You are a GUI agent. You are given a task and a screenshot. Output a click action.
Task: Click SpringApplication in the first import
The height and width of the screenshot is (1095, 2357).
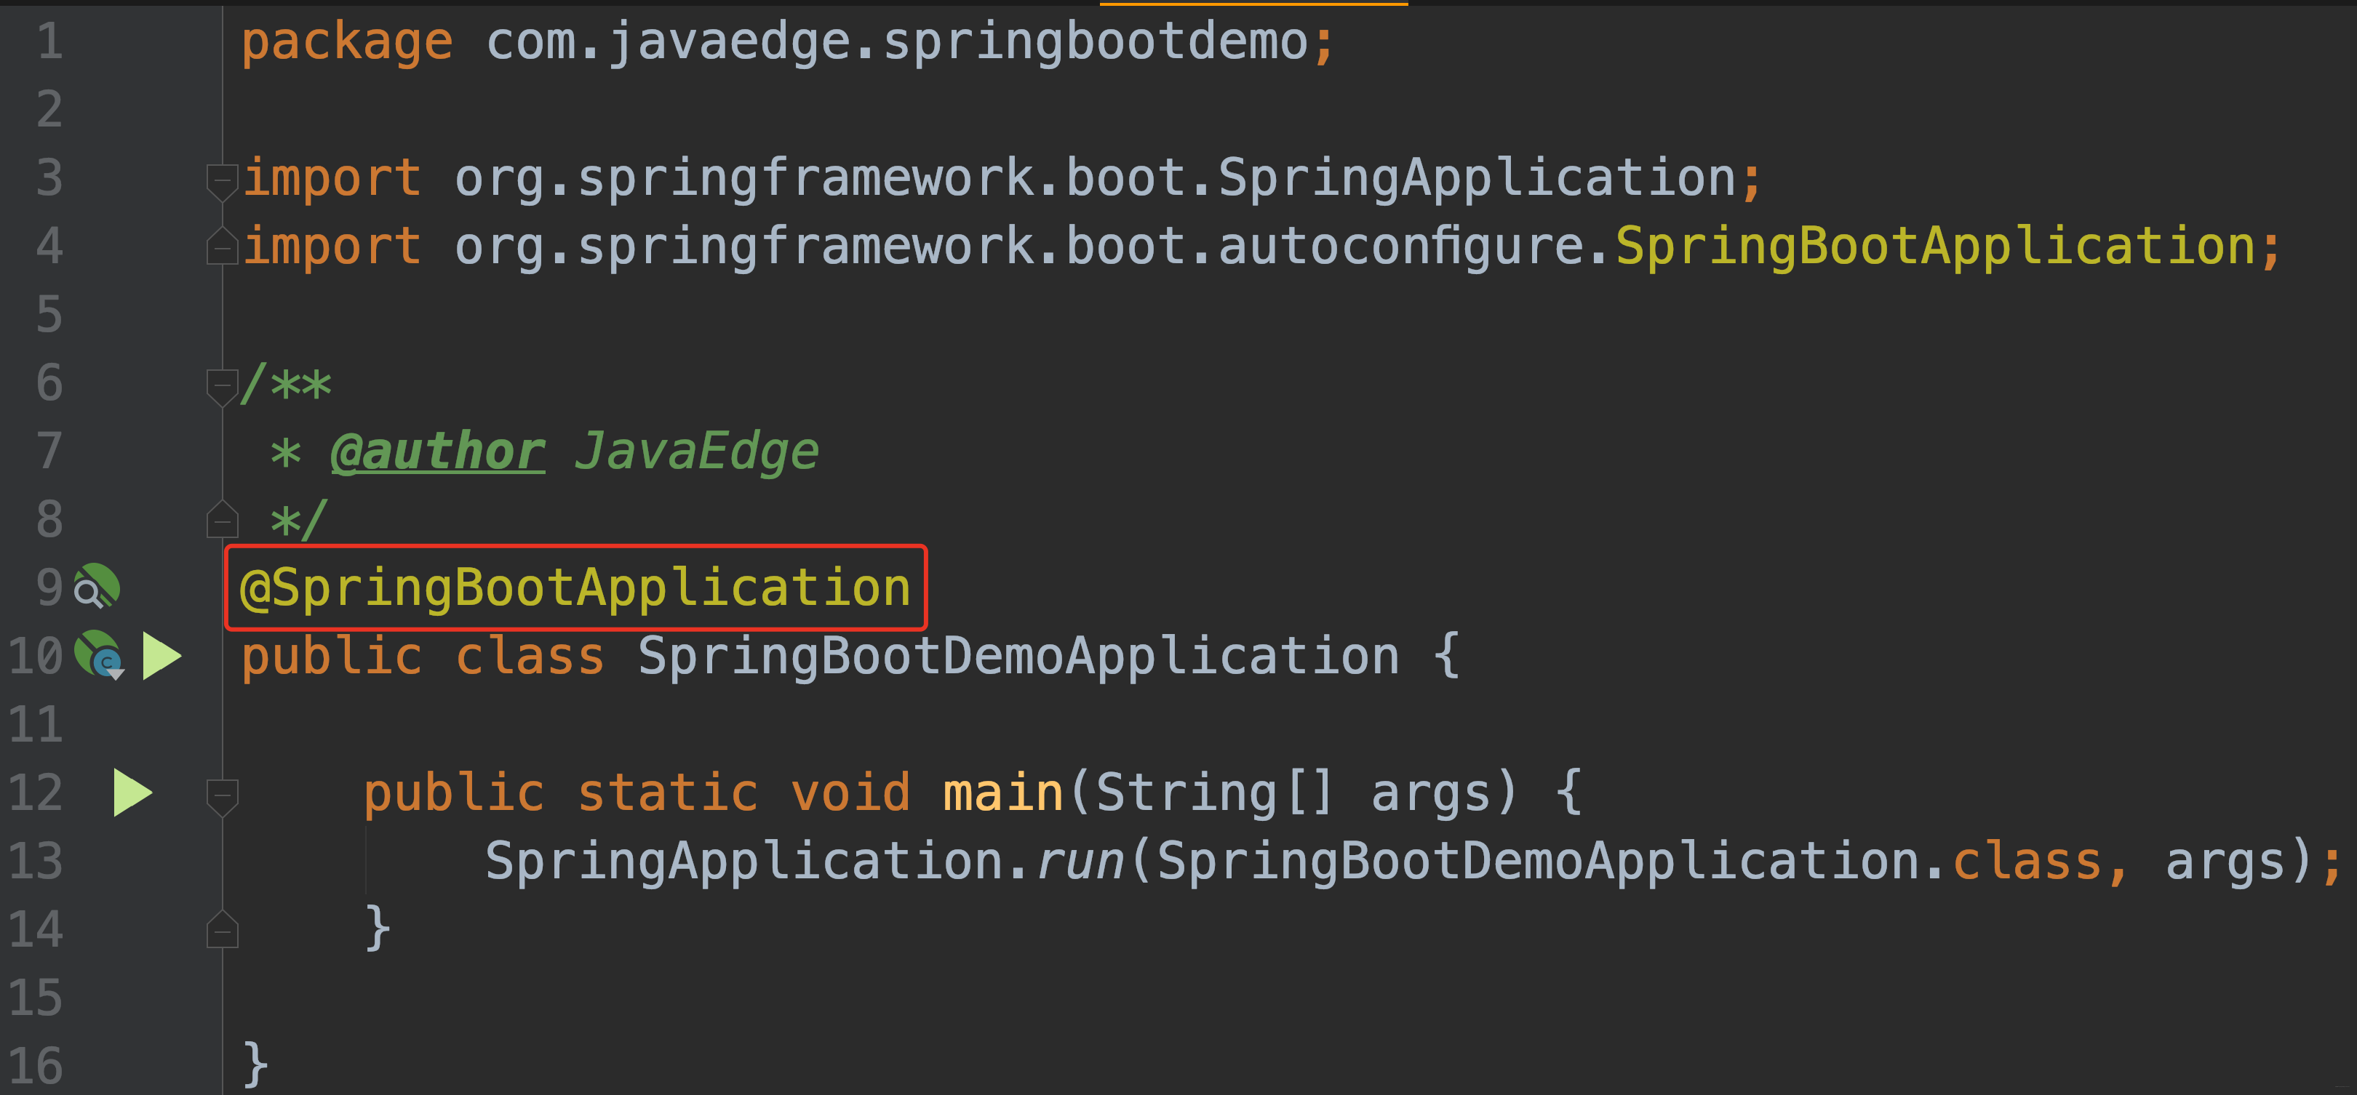coord(1477,177)
